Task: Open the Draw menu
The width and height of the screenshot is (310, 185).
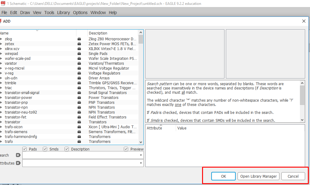Action: [25, 13]
